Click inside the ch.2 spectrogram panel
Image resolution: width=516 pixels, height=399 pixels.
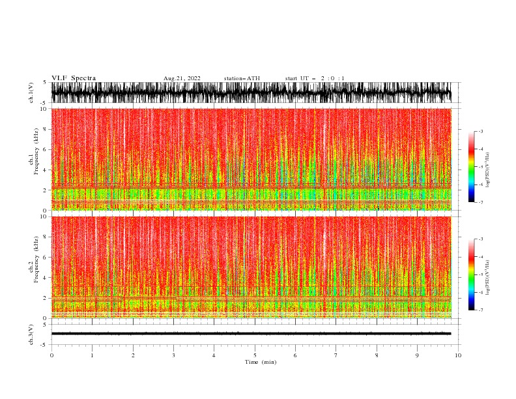coord(251,267)
